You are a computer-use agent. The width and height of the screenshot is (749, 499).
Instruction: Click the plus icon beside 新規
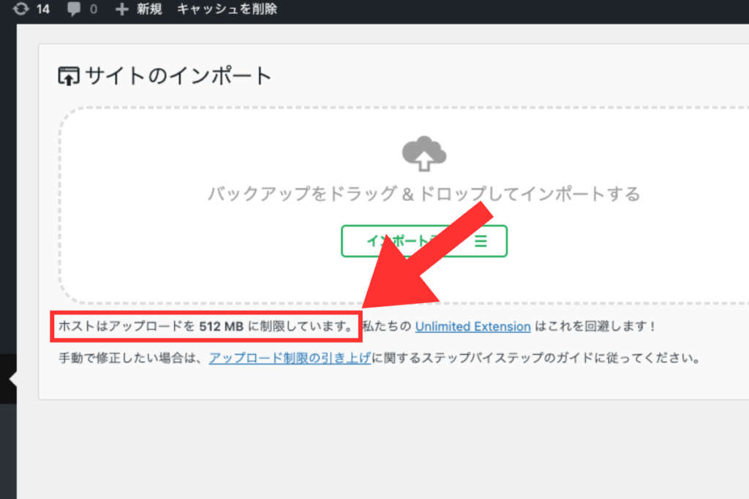point(122,10)
